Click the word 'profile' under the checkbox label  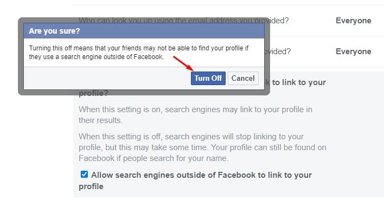pyautogui.click(x=91, y=186)
